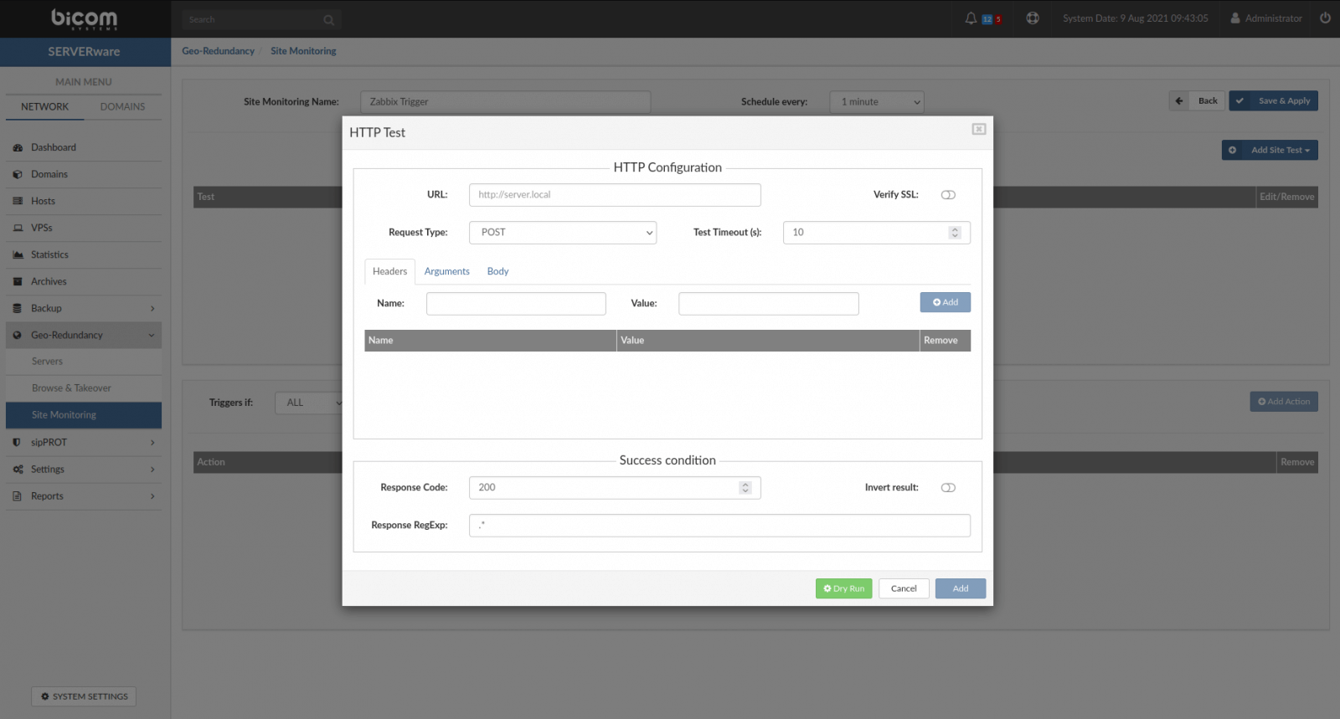Click the Geo-Redundancy globe icon

pyautogui.click(x=18, y=336)
